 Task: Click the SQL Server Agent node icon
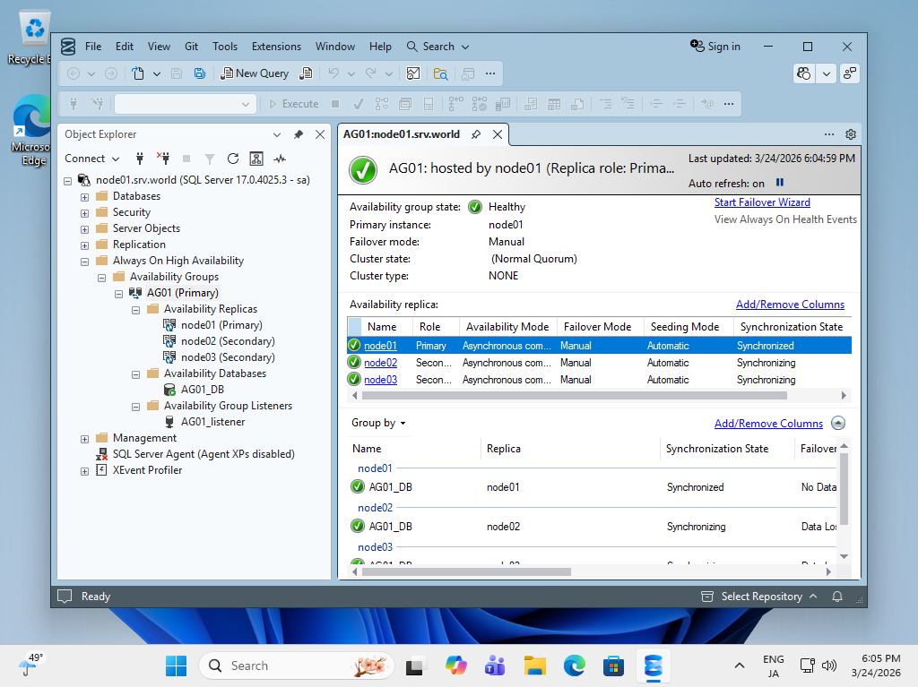tap(102, 453)
